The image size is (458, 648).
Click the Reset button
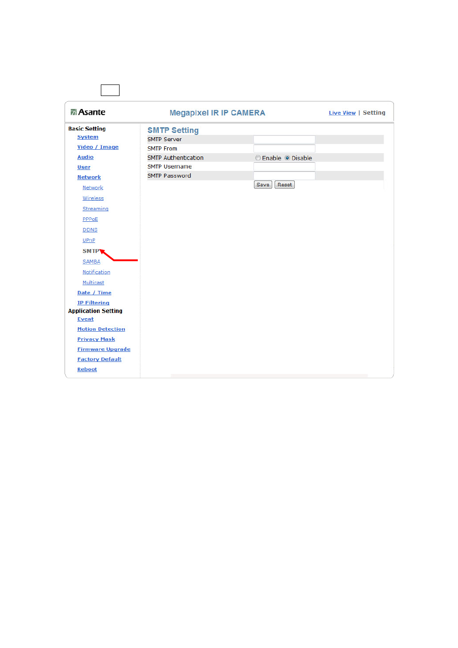tap(285, 185)
